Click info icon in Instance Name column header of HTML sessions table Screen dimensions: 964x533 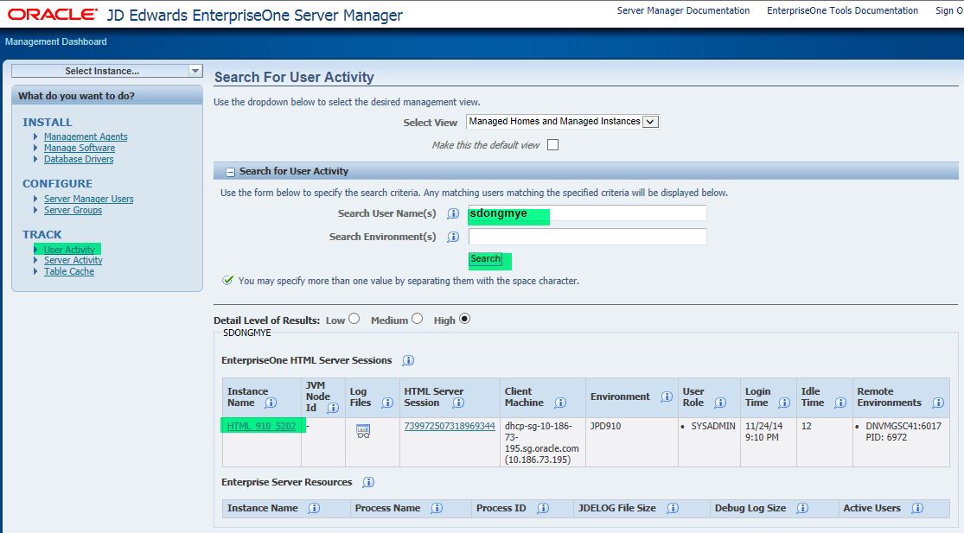[271, 403]
